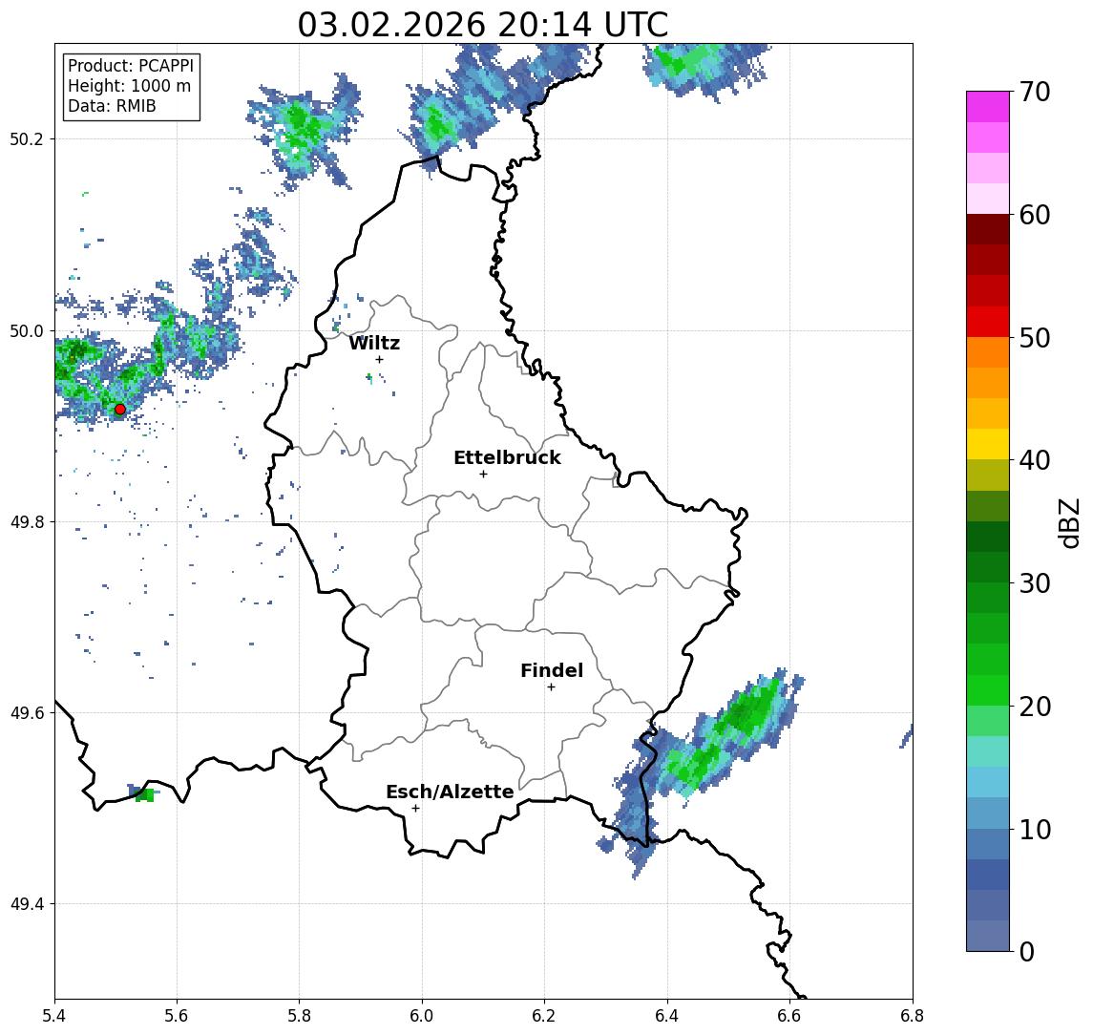Click the longitude label 5.6
This screenshot has width=1093, height=1035.
[177, 1016]
